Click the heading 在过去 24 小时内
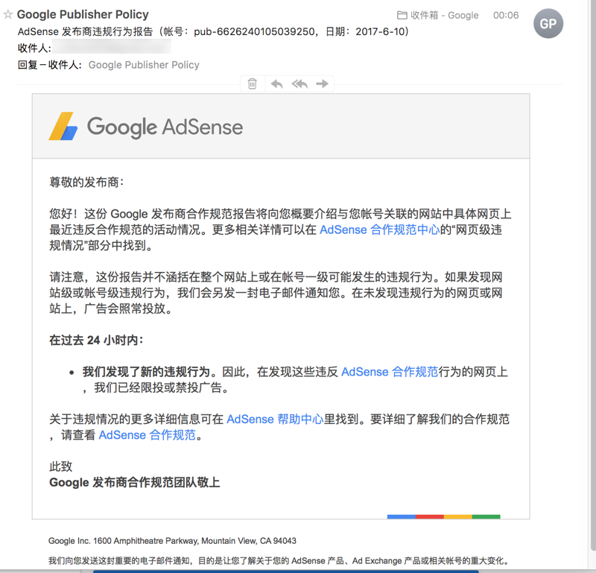 (96, 340)
